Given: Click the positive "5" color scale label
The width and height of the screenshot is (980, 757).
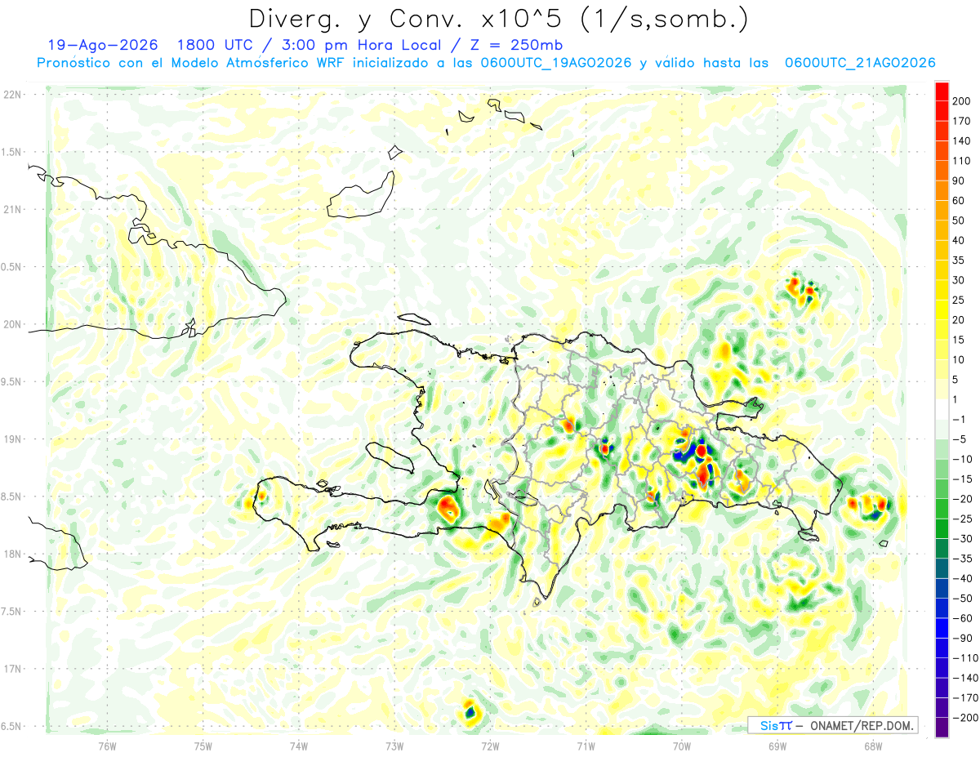Looking at the screenshot, I should point(956,379).
